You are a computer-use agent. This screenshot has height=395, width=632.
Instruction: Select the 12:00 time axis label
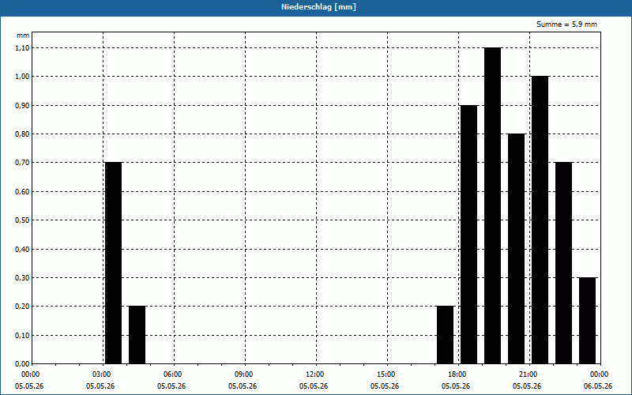click(x=315, y=374)
